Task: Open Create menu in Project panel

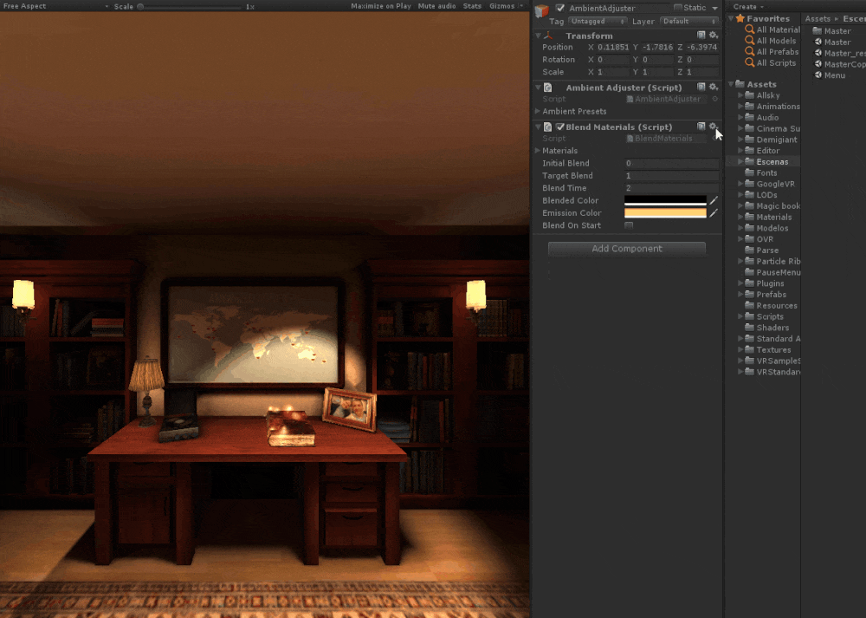Action: (748, 7)
